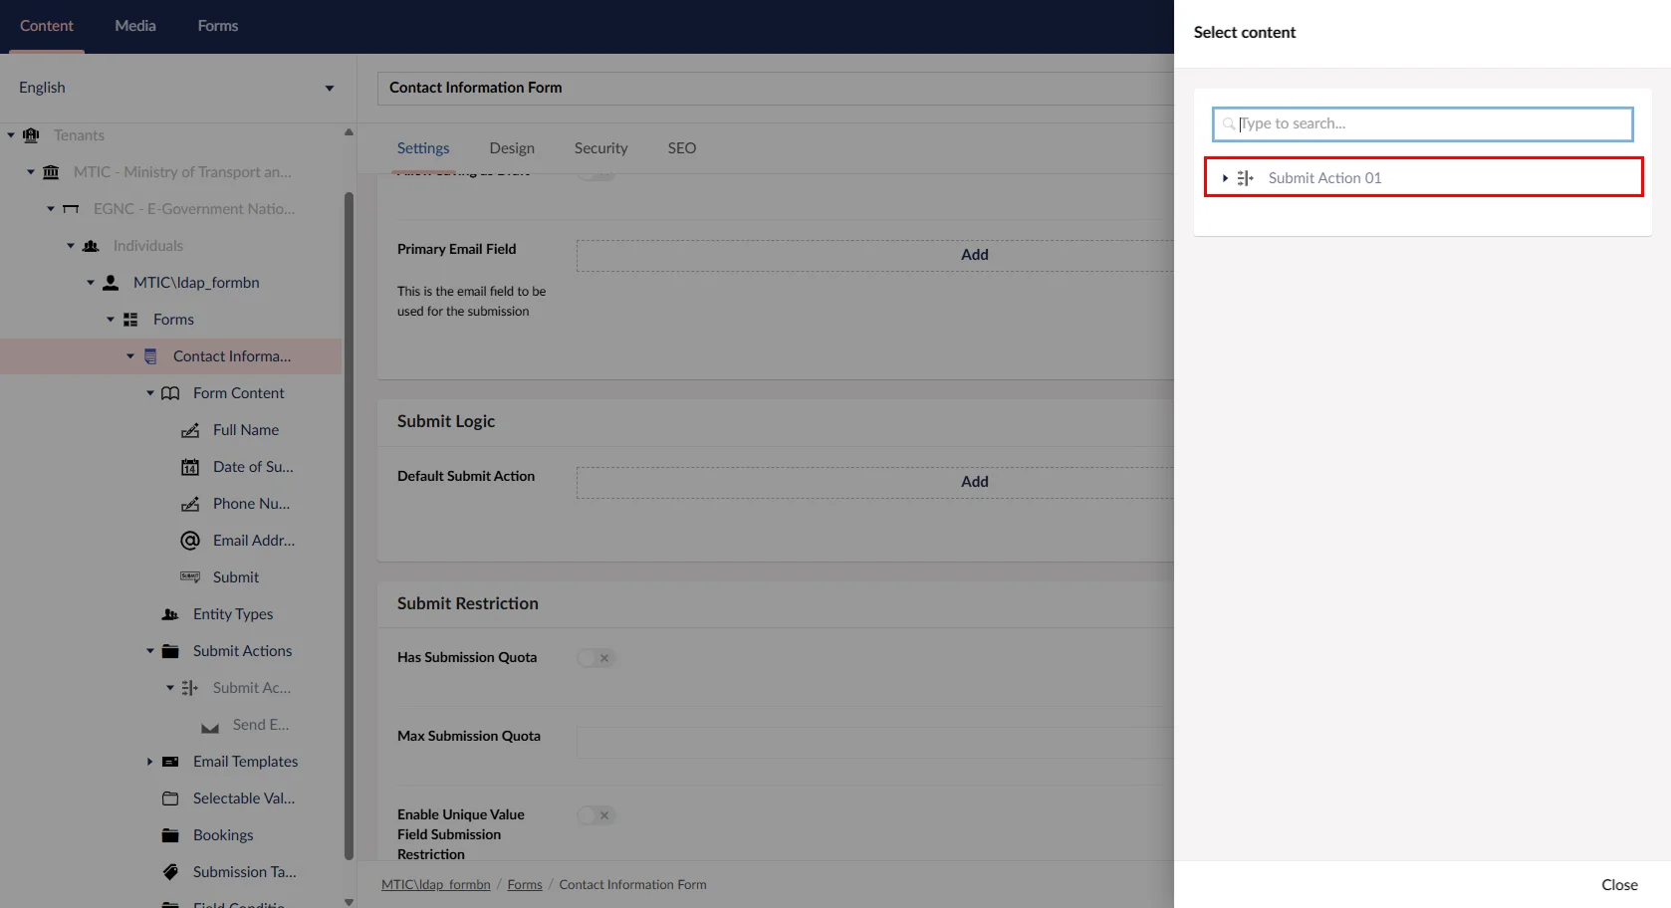
Task: Click the Submit Action 01 node icon
Action: [x=1245, y=178]
